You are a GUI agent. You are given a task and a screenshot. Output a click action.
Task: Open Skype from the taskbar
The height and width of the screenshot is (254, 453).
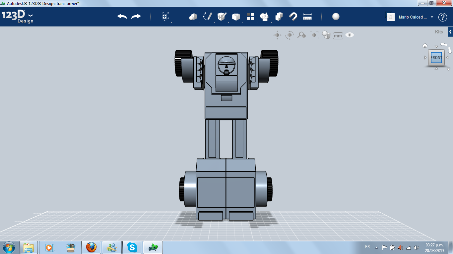pyautogui.click(x=132, y=247)
